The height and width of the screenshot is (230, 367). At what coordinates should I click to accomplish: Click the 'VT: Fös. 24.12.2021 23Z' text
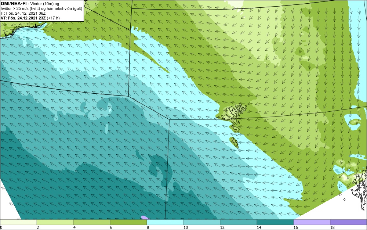point(23,18)
